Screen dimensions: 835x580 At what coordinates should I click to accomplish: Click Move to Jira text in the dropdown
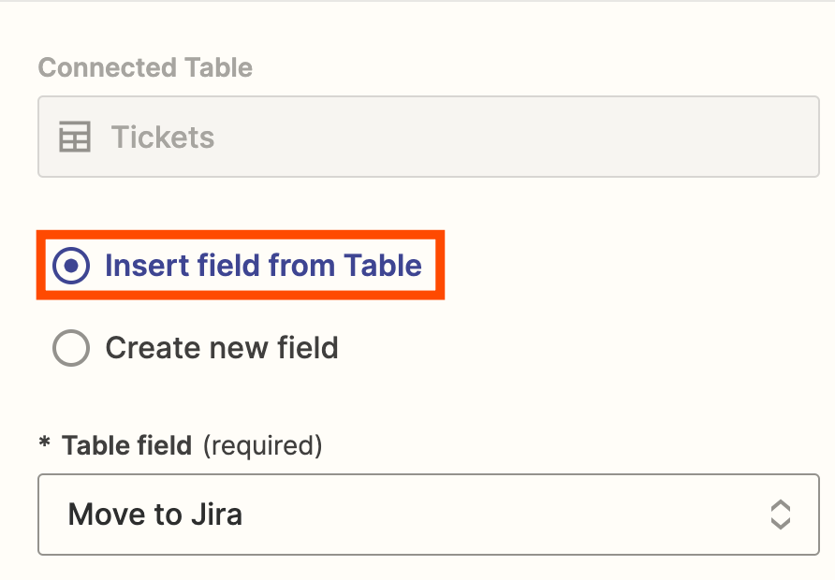[155, 515]
